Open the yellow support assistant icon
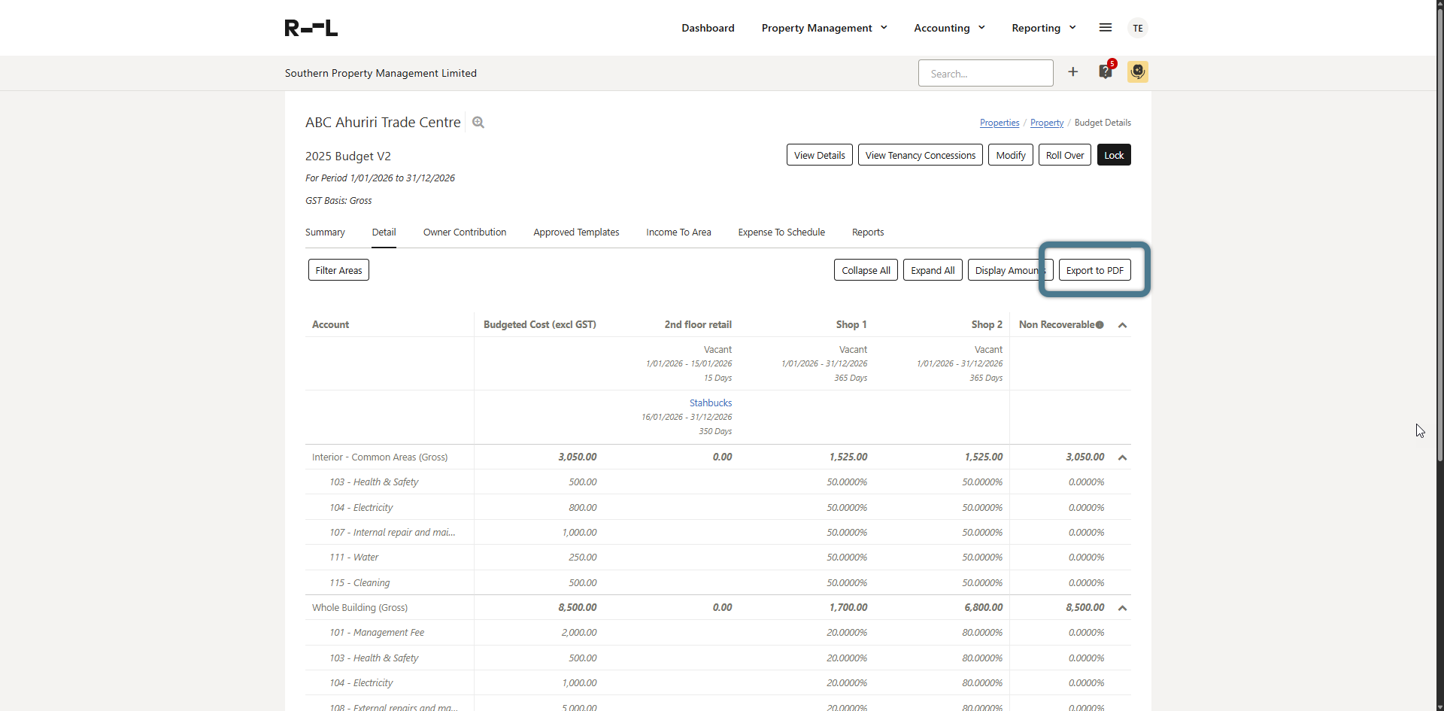 tap(1137, 72)
